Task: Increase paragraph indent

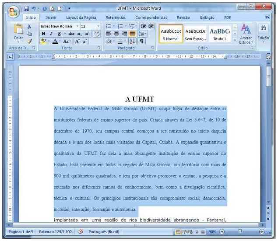Action: [x=151, y=26]
